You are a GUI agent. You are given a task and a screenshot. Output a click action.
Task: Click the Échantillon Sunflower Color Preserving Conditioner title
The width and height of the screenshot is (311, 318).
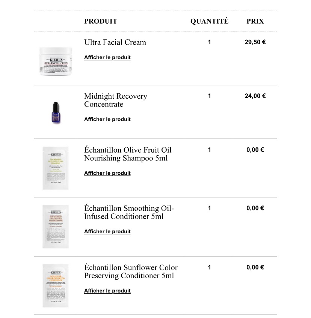point(131,271)
